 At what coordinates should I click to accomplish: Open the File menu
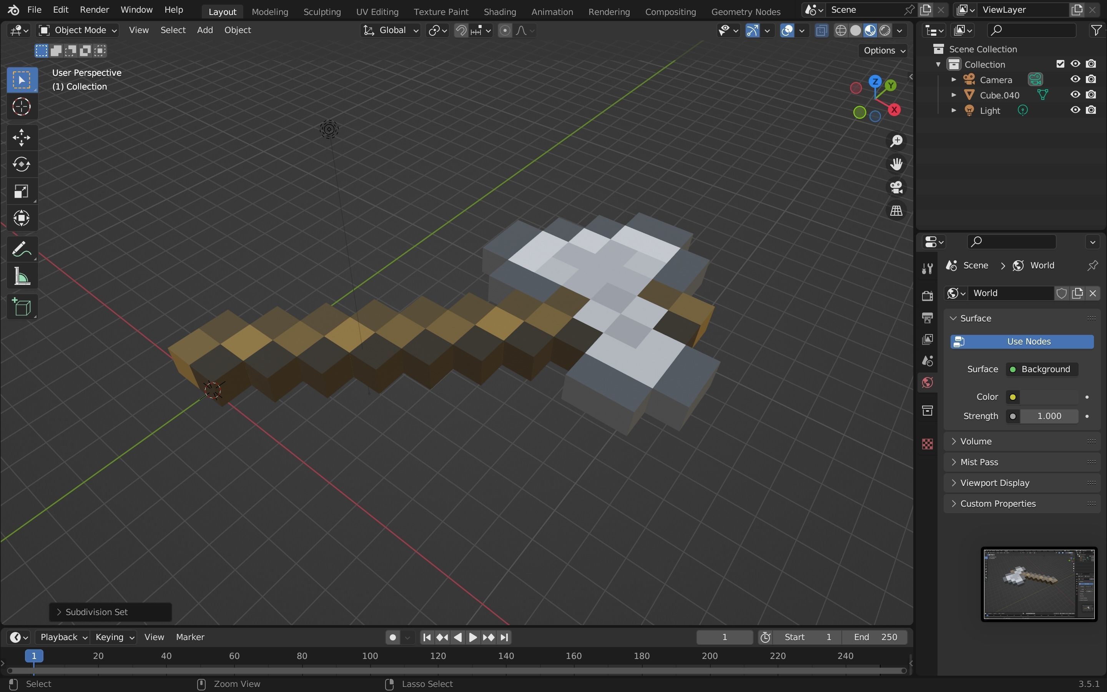coord(34,10)
